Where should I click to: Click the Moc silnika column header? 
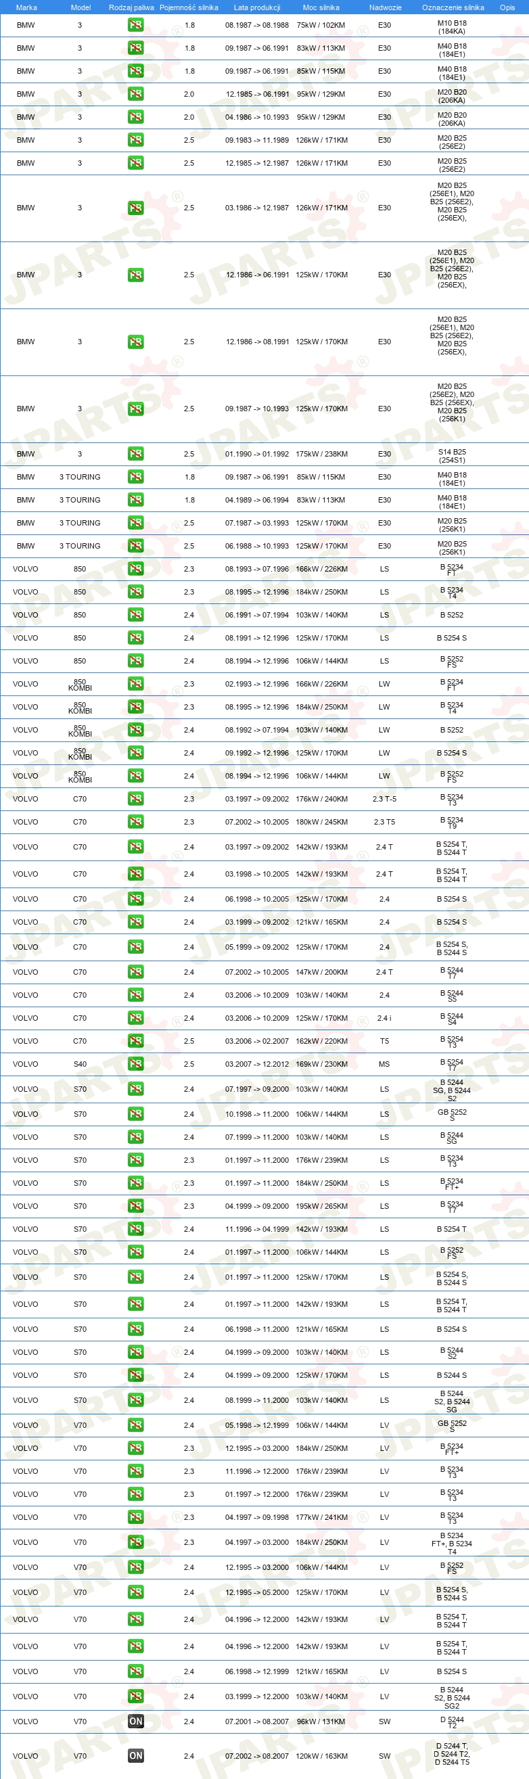pos(321,7)
